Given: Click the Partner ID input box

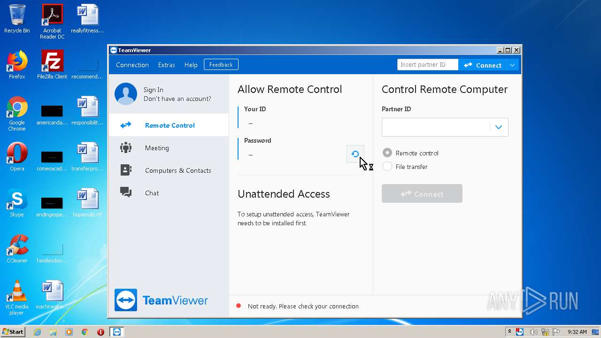Looking at the screenshot, I should pyautogui.click(x=436, y=127).
